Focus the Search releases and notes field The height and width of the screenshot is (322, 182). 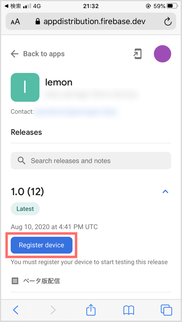pos(91,161)
